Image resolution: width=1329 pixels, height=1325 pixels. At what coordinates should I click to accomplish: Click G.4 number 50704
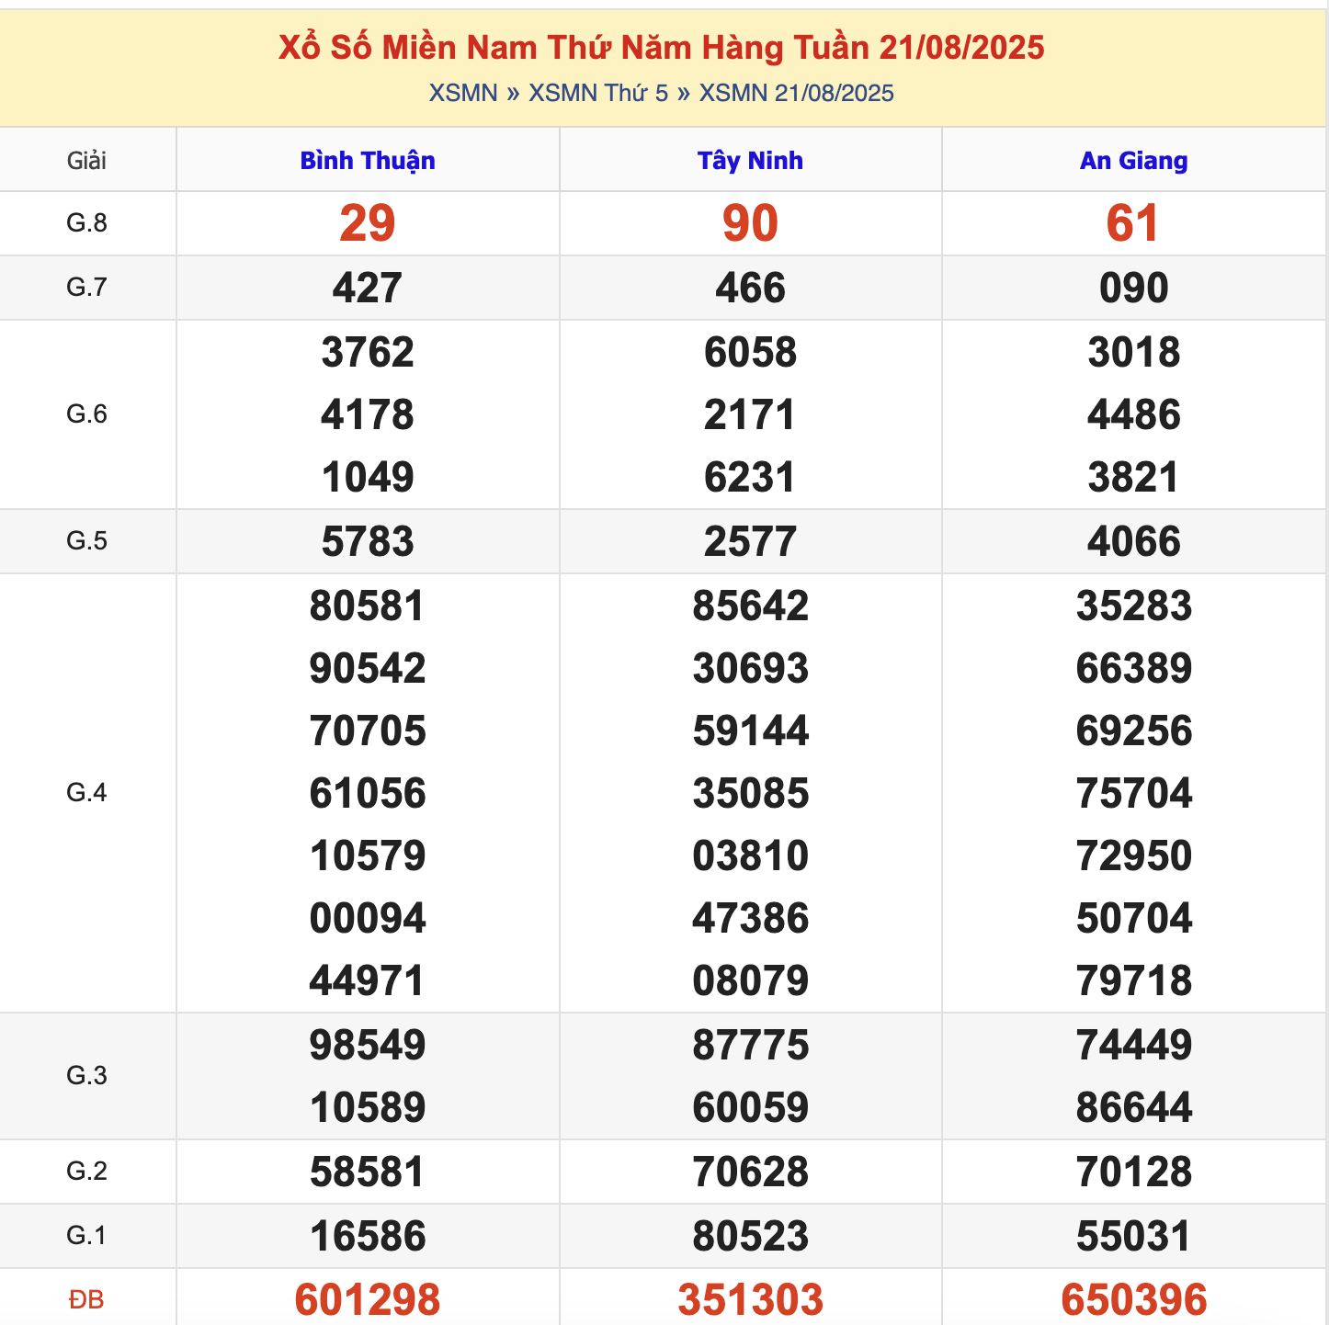click(1133, 918)
